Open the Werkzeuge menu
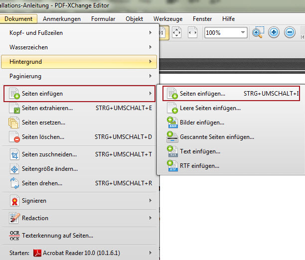 point(168,19)
